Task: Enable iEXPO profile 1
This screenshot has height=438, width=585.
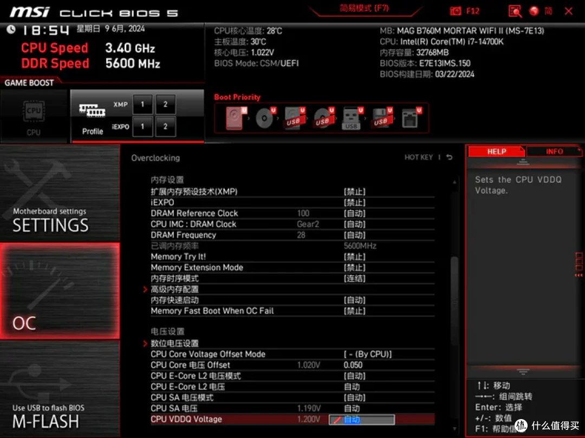Action: coord(142,126)
